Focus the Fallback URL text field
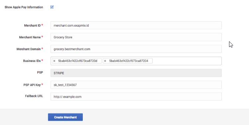Image resolution: width=249 pixels, height=125 pixels. click(136, 97)
